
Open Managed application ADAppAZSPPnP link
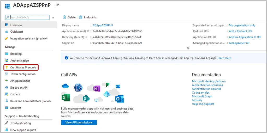point(239,43)
